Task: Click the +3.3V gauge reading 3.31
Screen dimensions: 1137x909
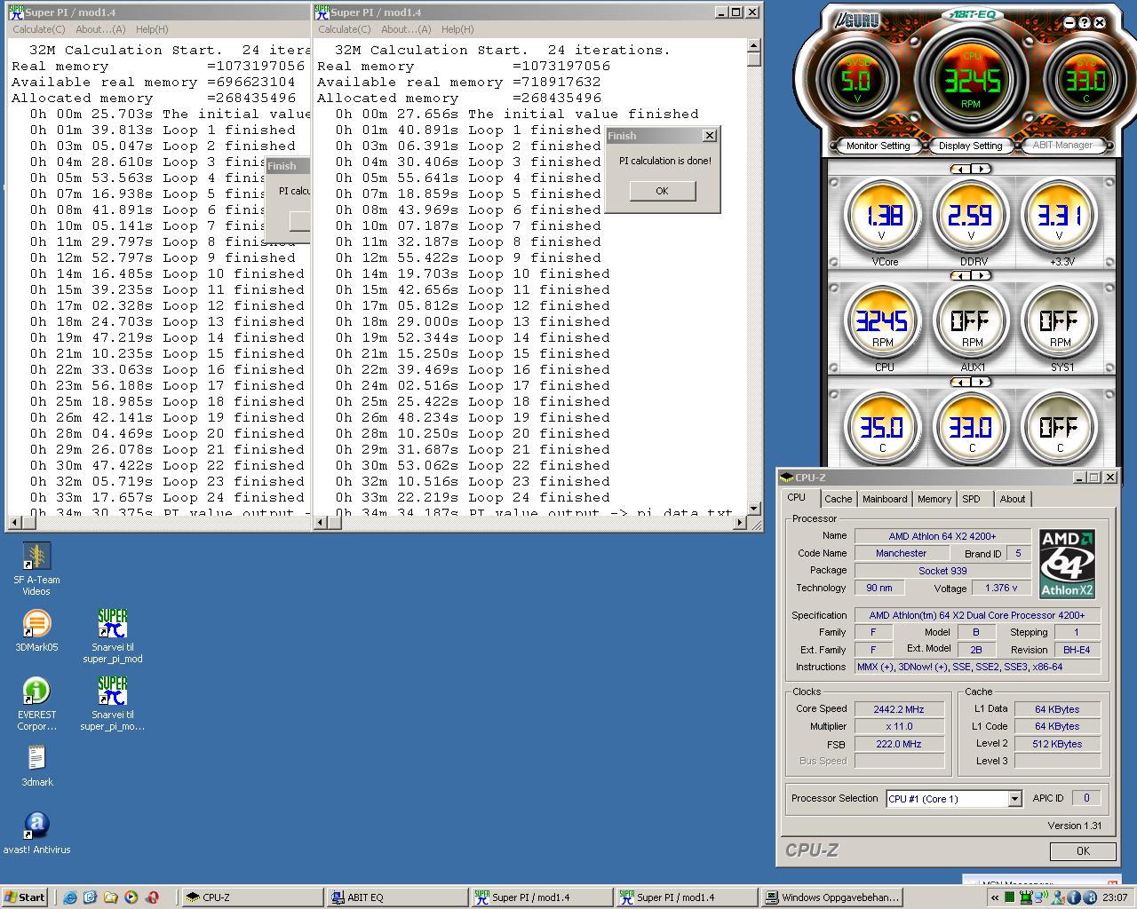Action: [x=1059, y=216]
